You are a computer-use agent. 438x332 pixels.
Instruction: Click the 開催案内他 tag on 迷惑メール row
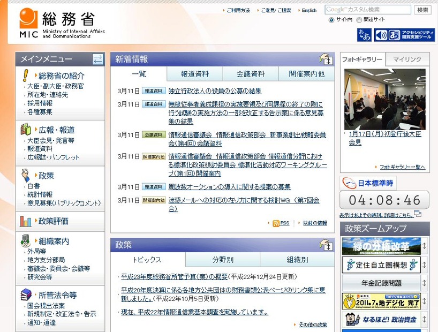154,200
